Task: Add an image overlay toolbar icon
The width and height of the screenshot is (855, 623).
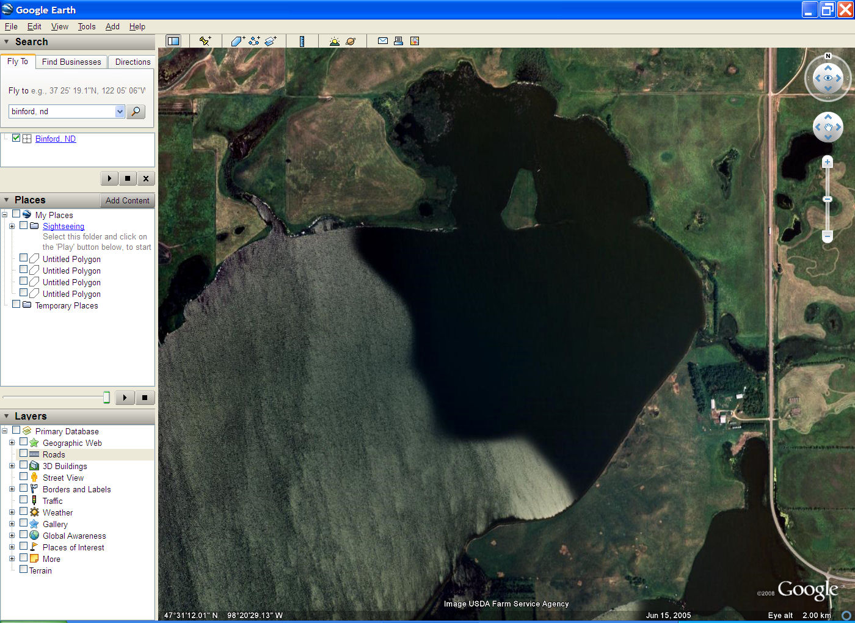Action: (x=271, y=41)
